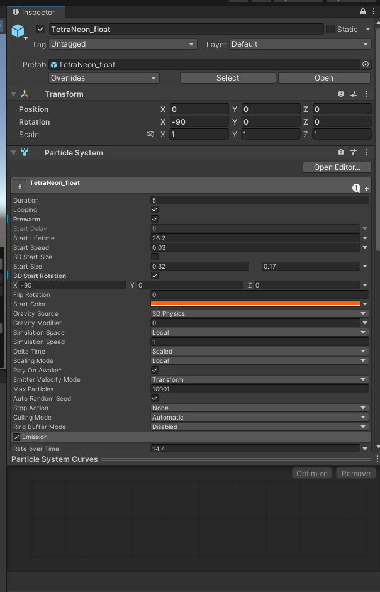Disable the Looping checkbox
This screenshot has height=592, width=380.
click(155, 209)
